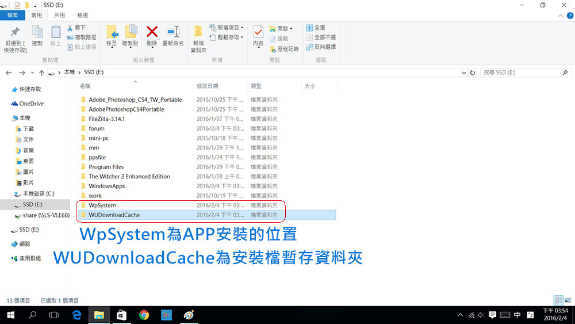Image resolution: width=575 pixels, height=324 pixels.
Task: Click the search SSD (E:) field
Action: pyautogui.click(x=525, y=73)
